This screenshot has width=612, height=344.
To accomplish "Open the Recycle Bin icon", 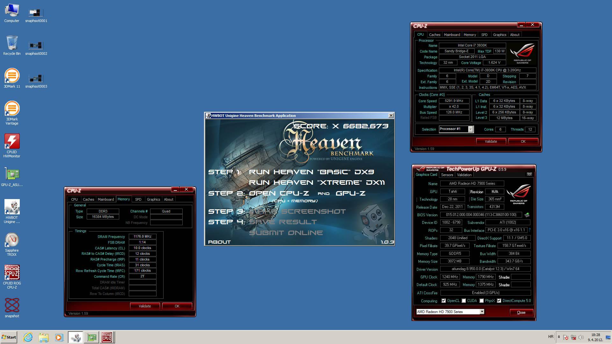I will point(12,46).
